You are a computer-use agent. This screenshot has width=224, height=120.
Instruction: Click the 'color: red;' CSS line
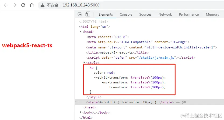104,73
